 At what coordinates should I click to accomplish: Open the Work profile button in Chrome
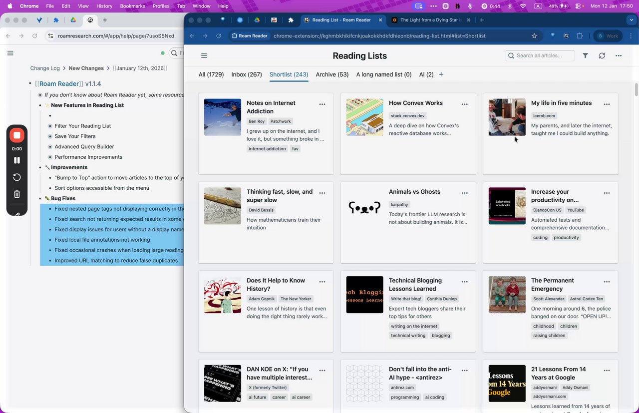click(608, 36)
